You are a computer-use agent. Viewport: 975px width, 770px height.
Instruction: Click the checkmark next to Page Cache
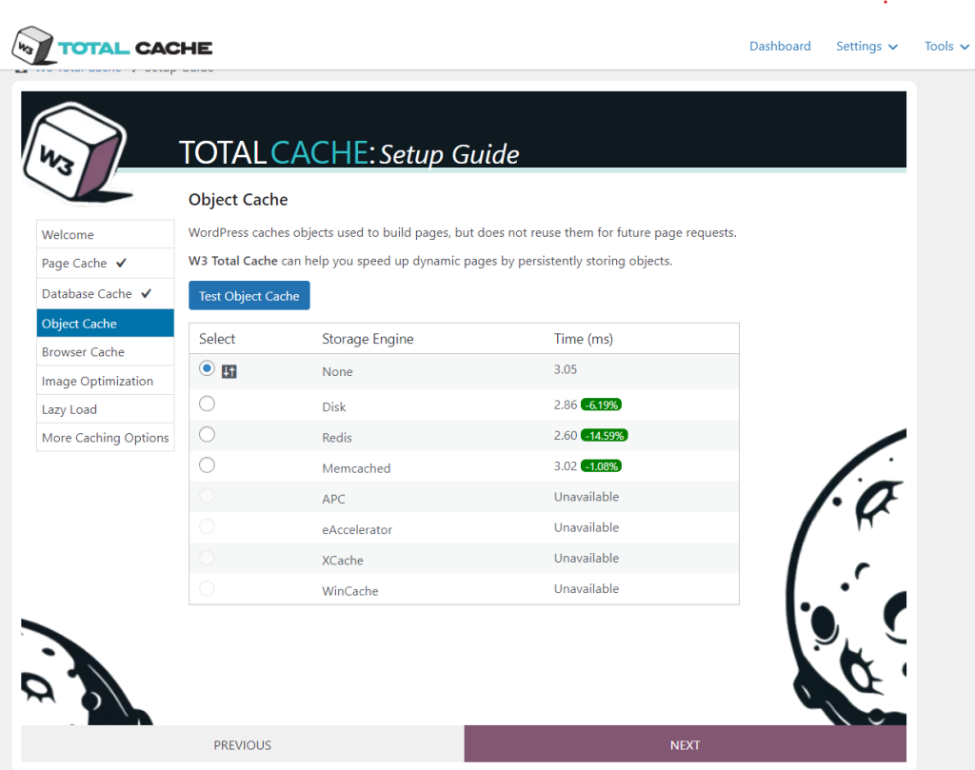click(119, 264)
